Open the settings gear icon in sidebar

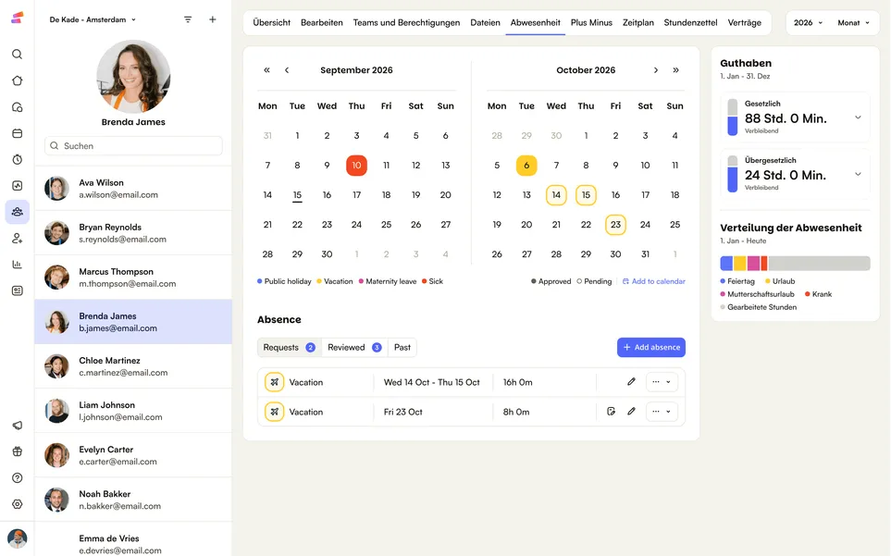pyautogui.click(x=17, y=504)
